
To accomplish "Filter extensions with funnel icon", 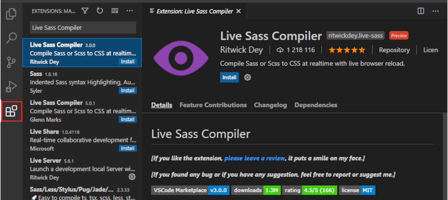I will 85,11.
